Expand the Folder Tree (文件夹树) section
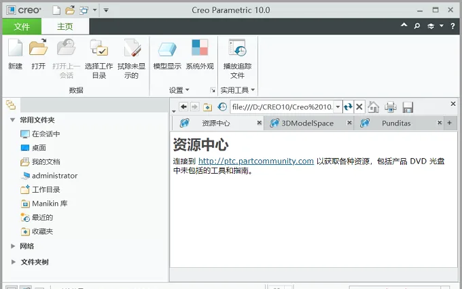Viewport: 462px width, 289px height. pyautogui.click(x=13, y=262)
